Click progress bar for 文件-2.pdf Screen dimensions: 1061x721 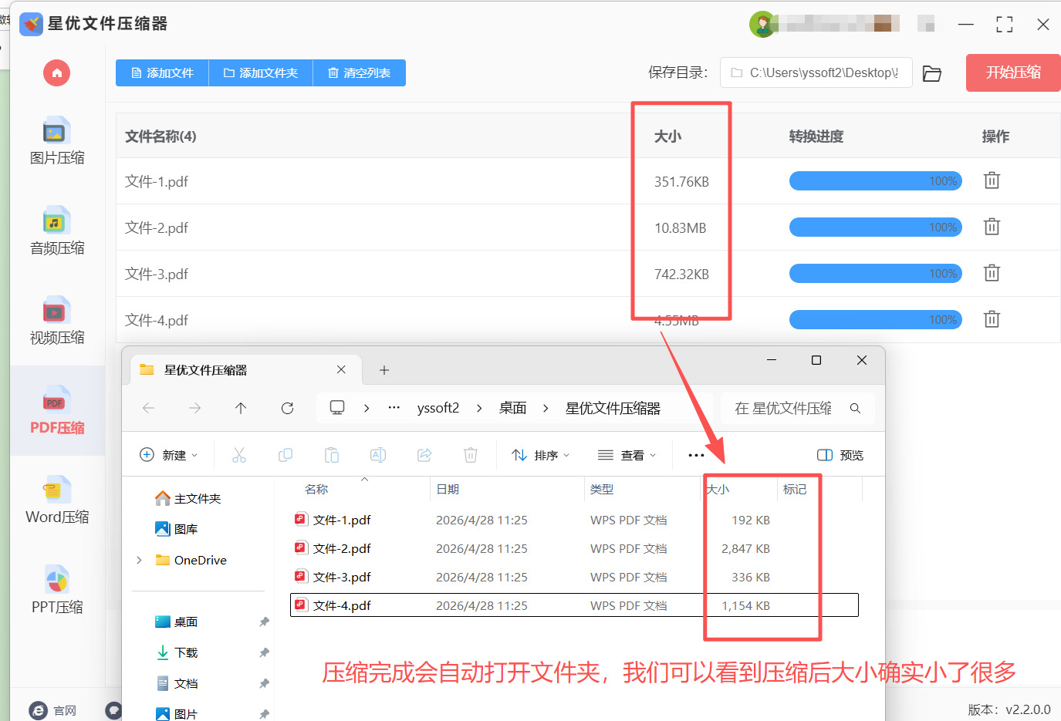pos(875,227)
